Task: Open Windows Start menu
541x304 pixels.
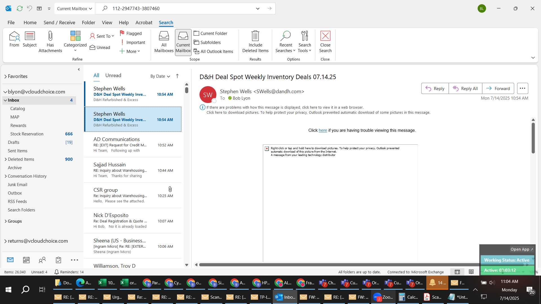Action: click(x=8, y=290)
